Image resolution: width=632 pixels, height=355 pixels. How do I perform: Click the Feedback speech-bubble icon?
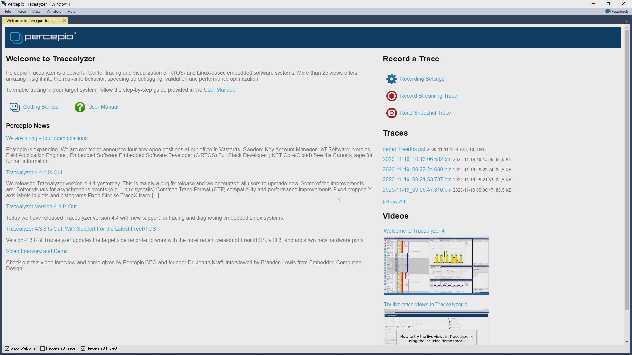click(608, 12)
